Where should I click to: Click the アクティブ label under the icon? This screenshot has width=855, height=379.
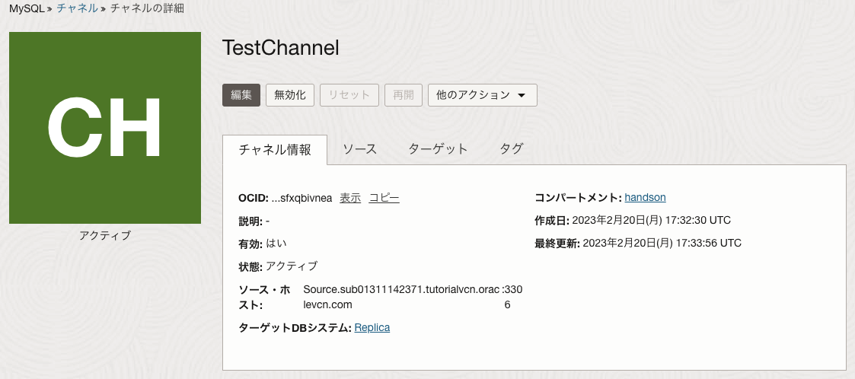coord(105,236)
